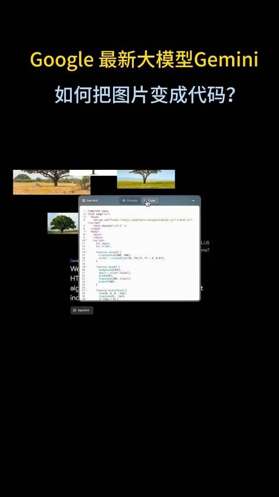This screenshot has height=497, width=279.
Task: Click the 'meta charset' code line
Action: pyautogui.click(x=110, y=225)
